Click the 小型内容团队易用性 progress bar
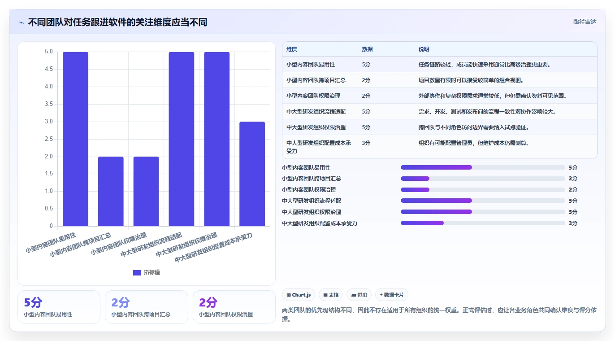This screenshot has width=615, height=341. pos(483,167)
